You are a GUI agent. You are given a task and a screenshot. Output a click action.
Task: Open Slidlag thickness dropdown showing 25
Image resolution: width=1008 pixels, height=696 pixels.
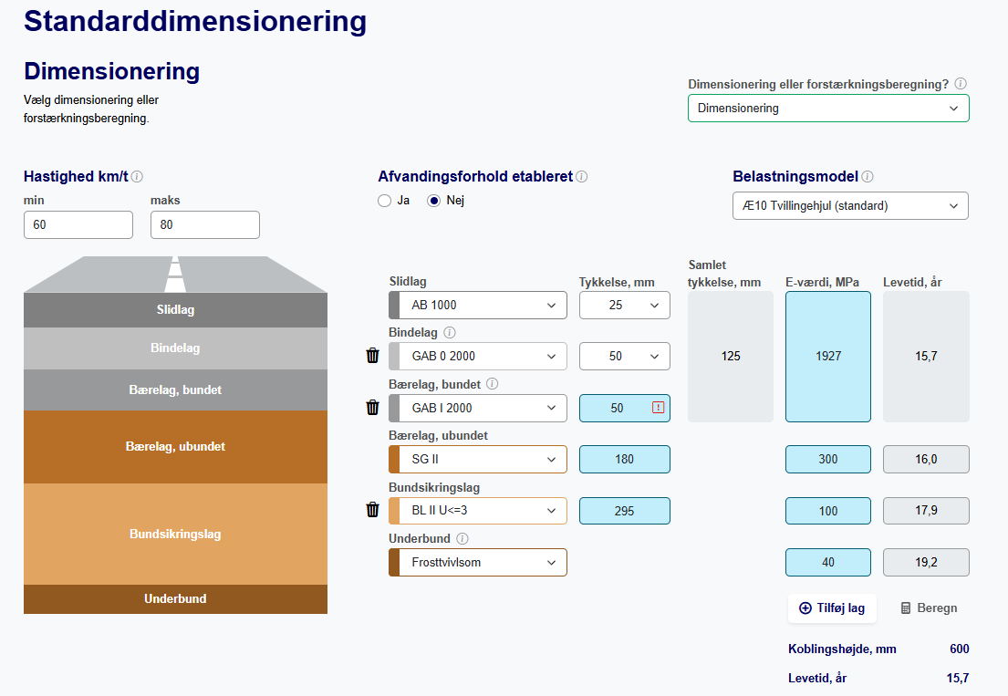click(x=624, y=305)
